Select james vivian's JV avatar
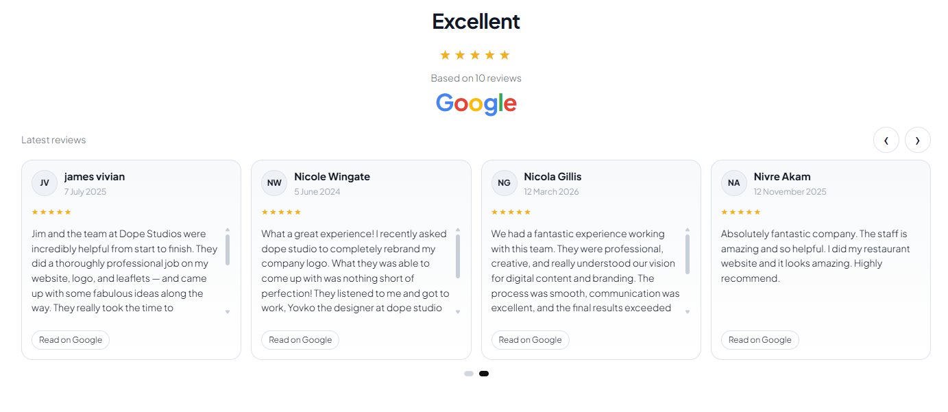 point(44,183)
